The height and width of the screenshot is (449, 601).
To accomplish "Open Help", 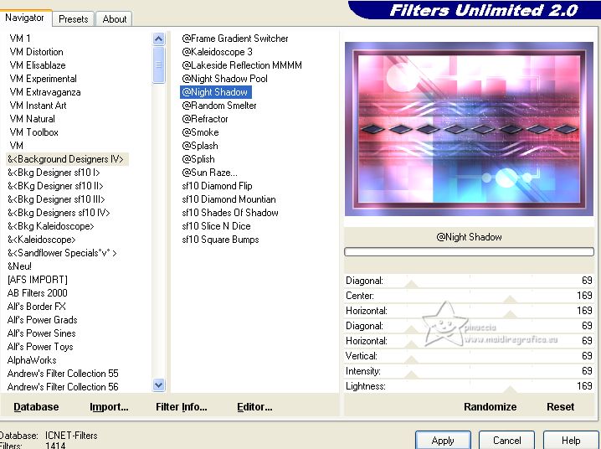I will click(x=571, y=440).
